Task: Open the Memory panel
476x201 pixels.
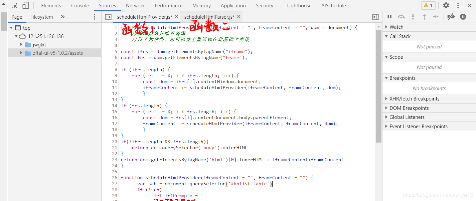Action: click(x=201, y=6)
